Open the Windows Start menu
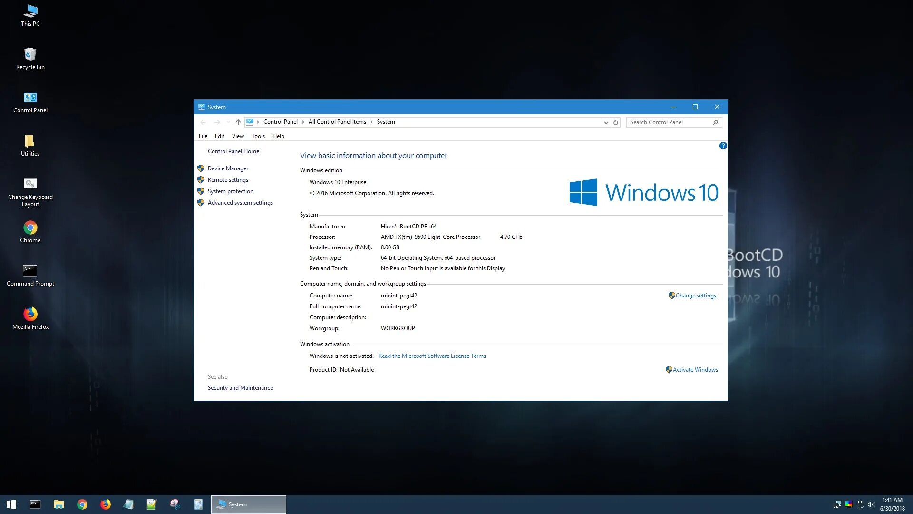The height and width of the screenshot is (514, 913). [x=11, y=504]
